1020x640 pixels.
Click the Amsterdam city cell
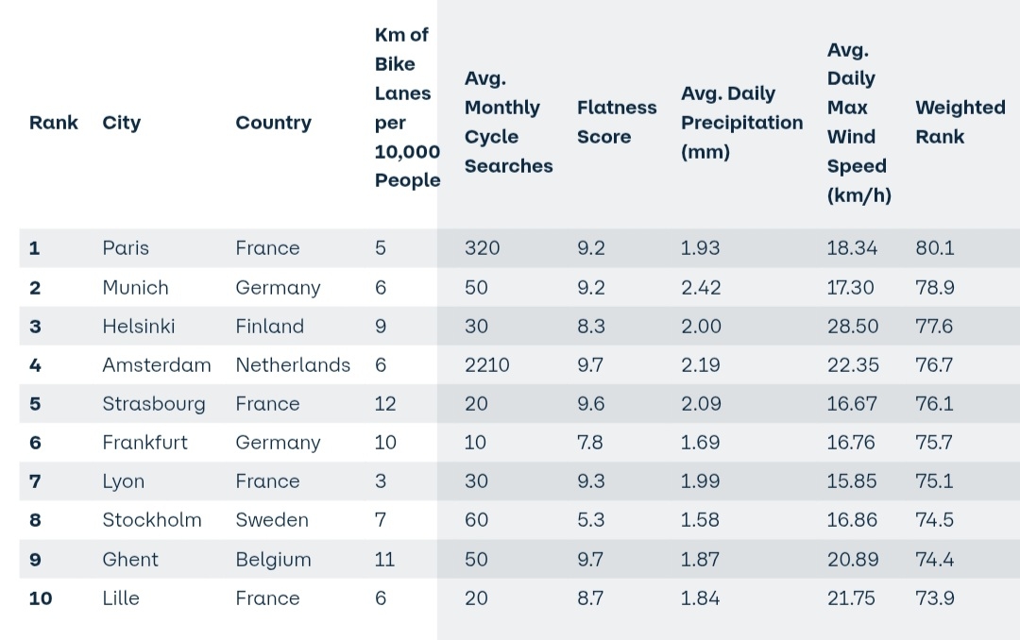pyautogui.click(x=156, y=365)
